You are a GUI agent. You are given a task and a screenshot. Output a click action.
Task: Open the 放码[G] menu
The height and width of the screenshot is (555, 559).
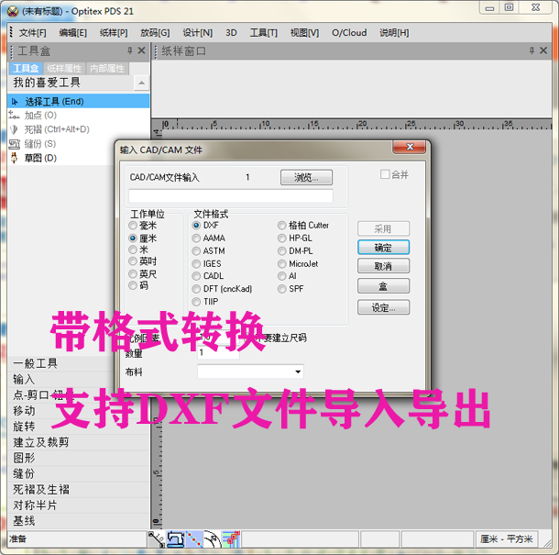[155, 33]
